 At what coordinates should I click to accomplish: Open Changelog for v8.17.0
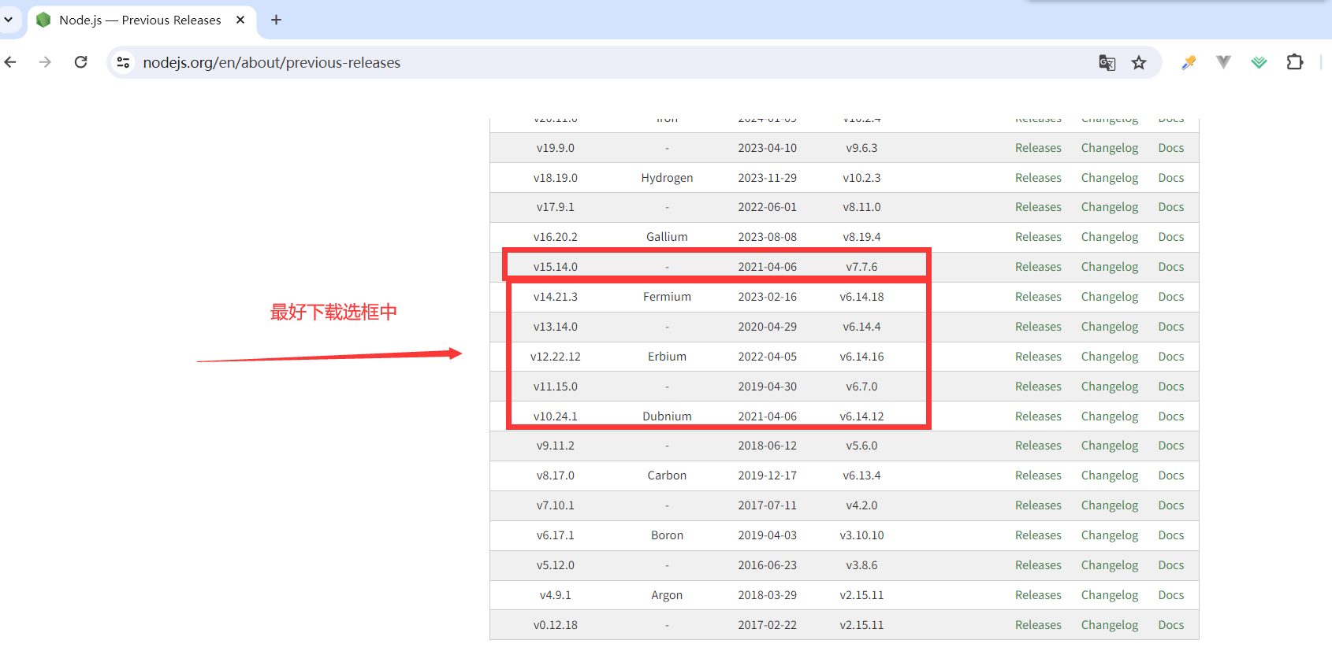coord(1110,475)
